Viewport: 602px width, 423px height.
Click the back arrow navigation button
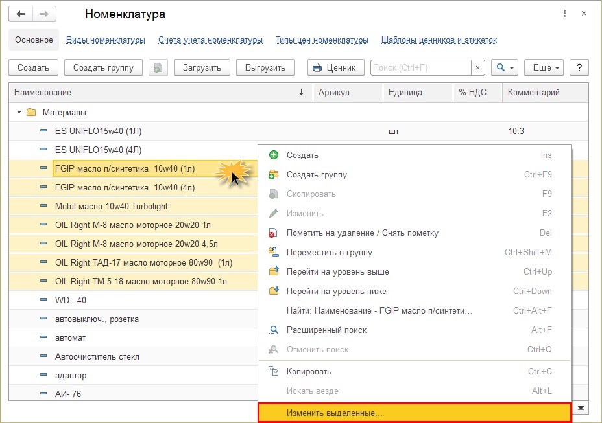pos(21,14)
